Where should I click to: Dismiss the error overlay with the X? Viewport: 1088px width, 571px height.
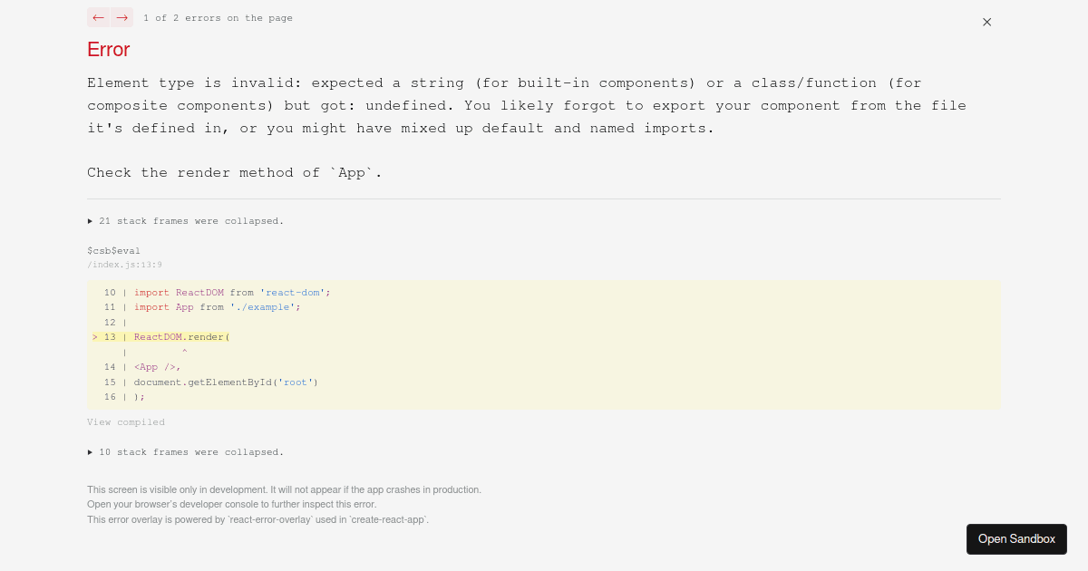pyautogui.click(x=986, y=22)
